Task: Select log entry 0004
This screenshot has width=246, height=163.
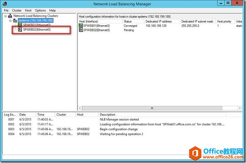Action: point(11,134)
